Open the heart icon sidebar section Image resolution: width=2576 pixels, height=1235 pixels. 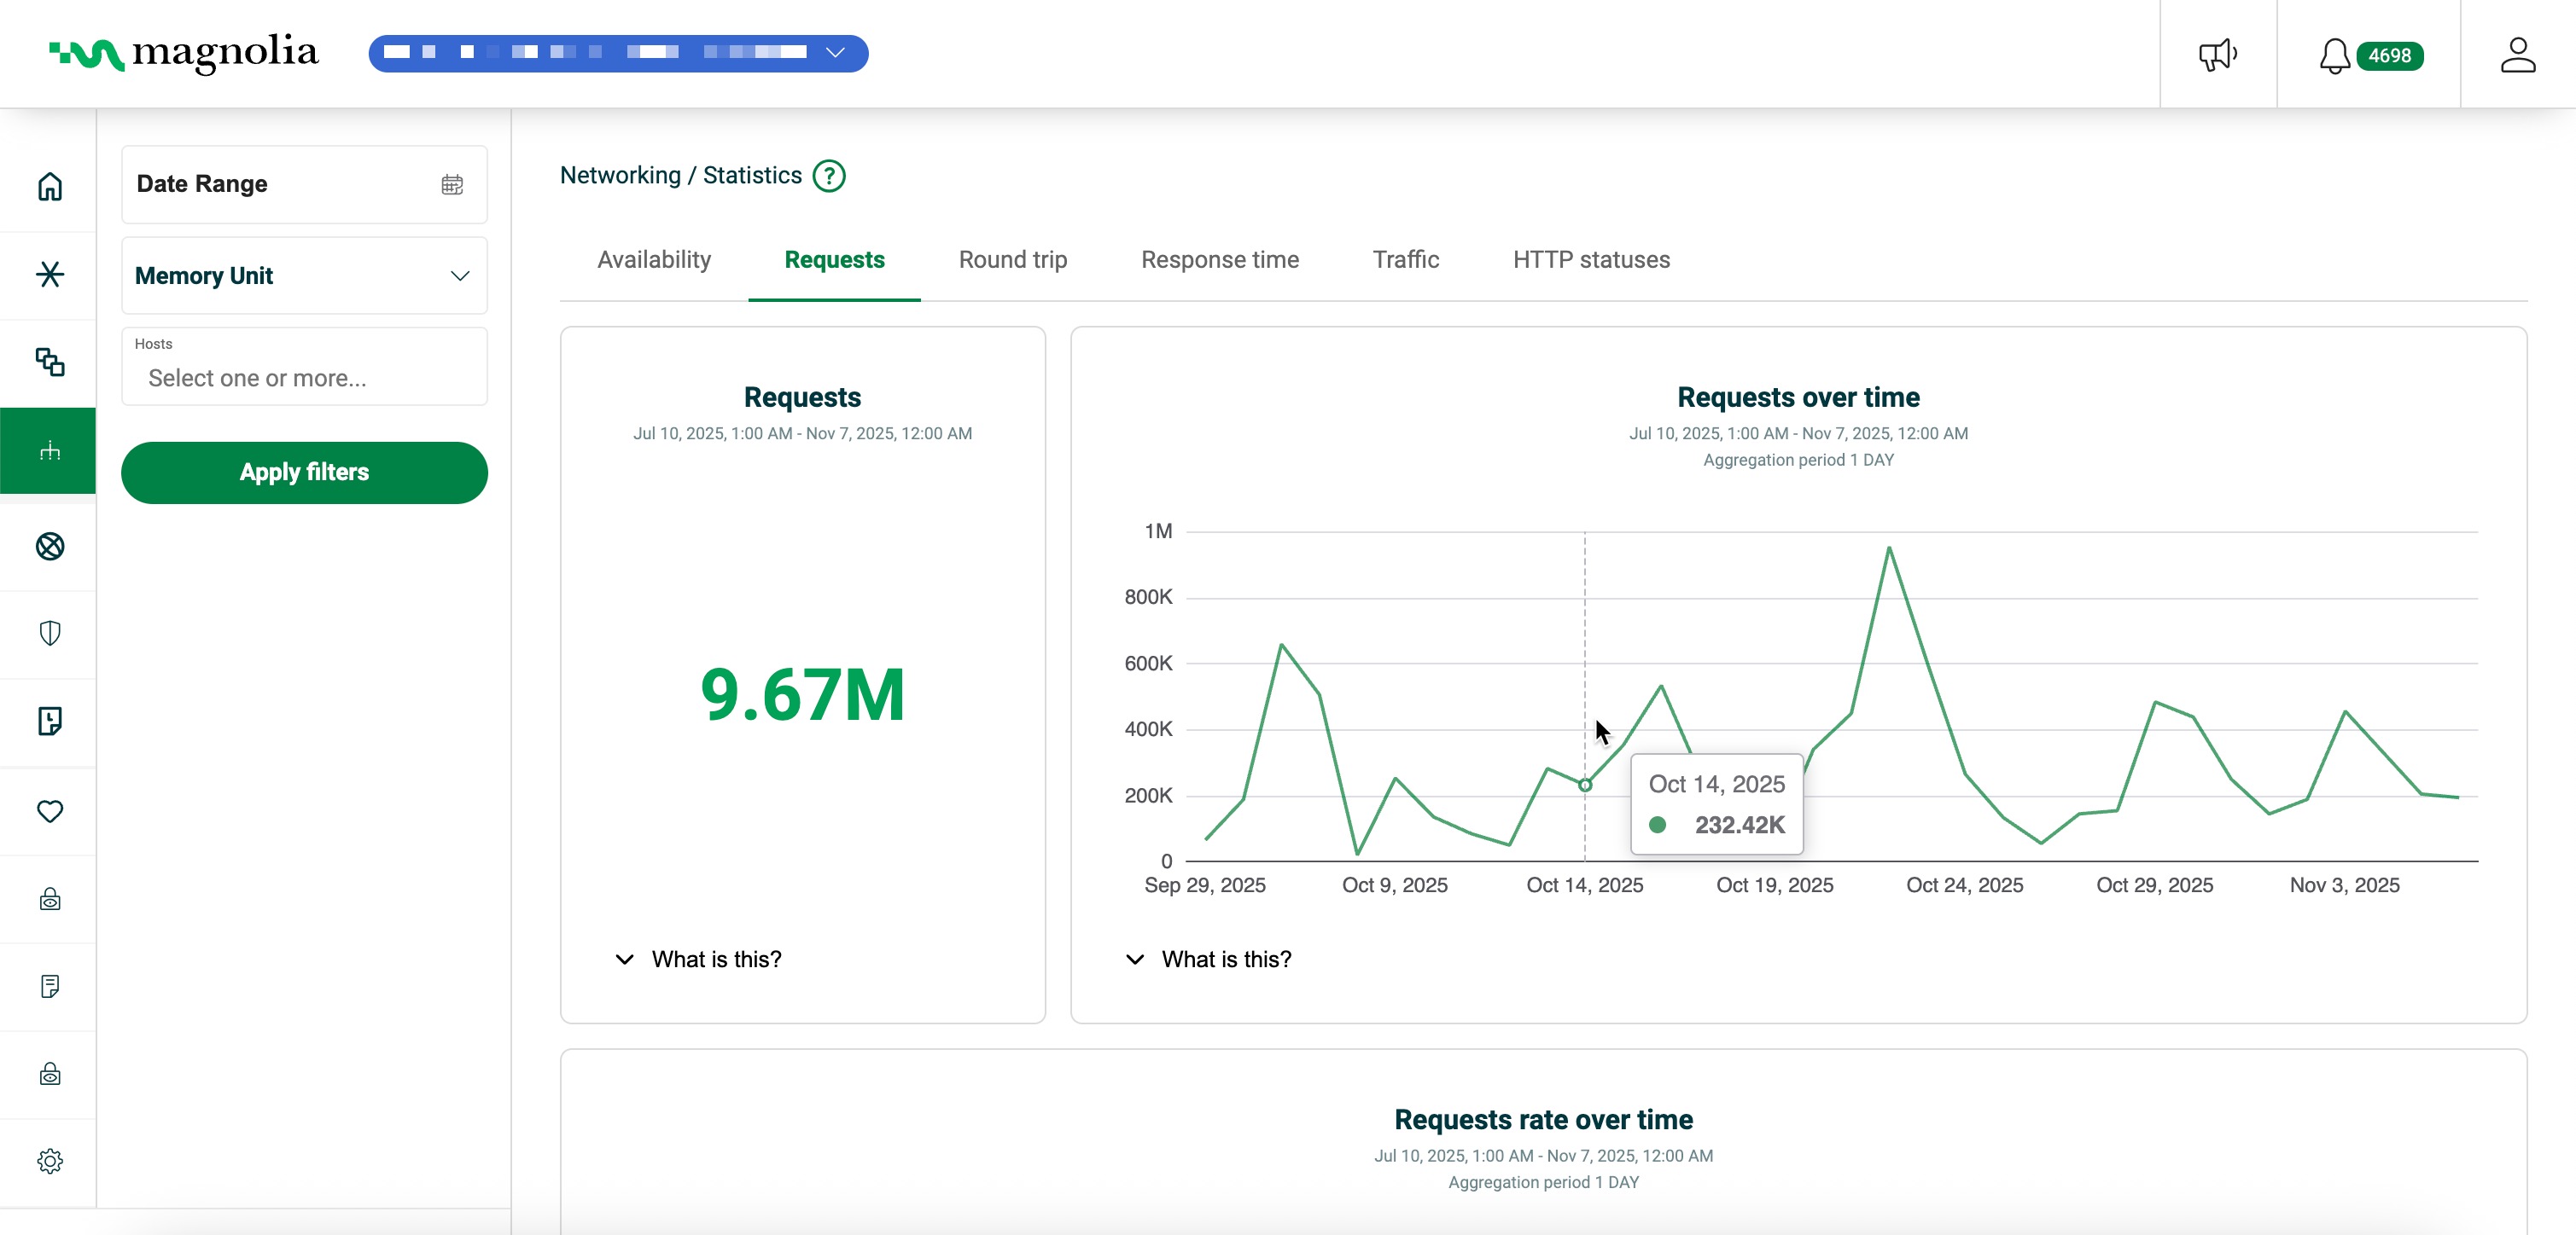coord(50,810)
